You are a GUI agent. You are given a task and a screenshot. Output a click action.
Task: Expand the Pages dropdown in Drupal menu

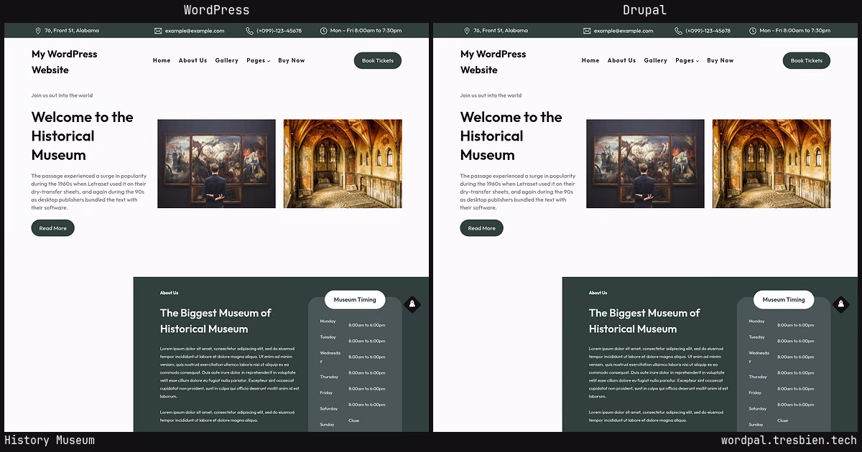click(687, 60)
